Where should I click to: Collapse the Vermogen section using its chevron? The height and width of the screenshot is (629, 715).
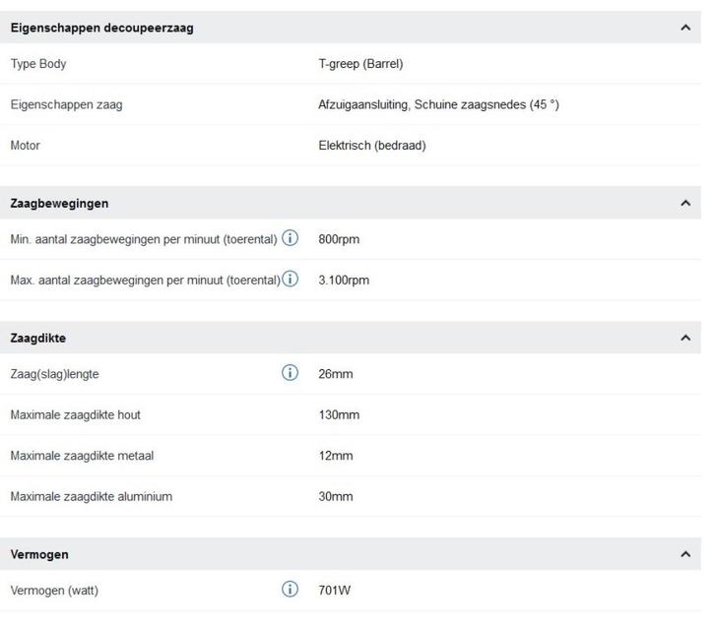click(685, 554)
